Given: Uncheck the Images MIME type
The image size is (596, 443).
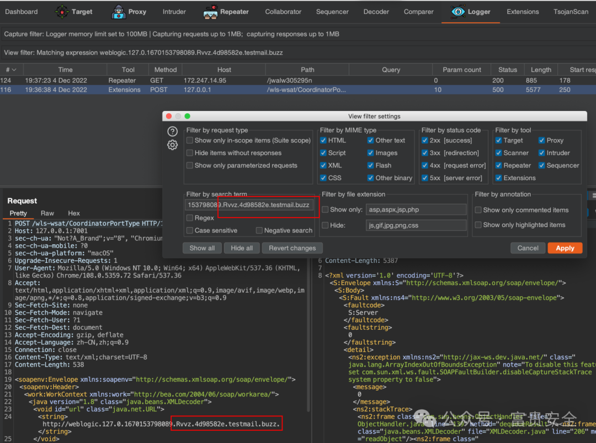Looking at the screenshot, I should point(370,153).
